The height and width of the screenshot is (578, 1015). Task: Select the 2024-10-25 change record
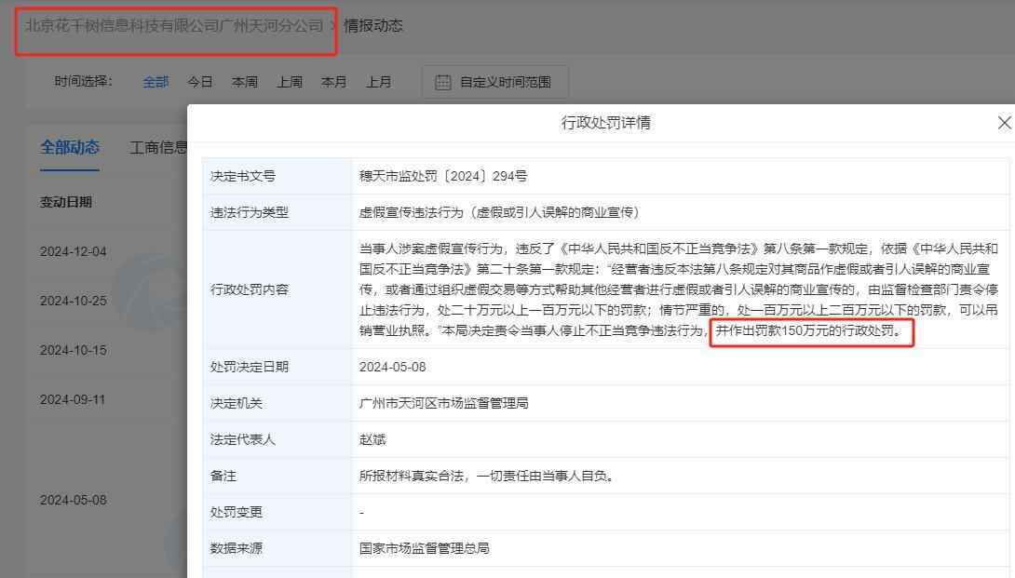74,301
